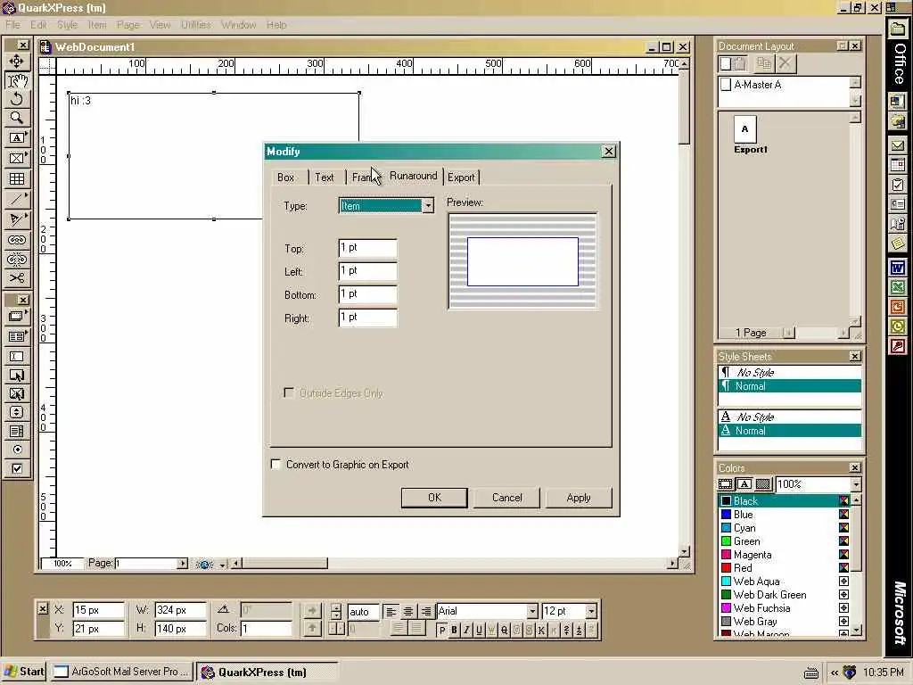Set right paragraph alignment
Viewport: 913px width, 685px height.
pos(425,611)
